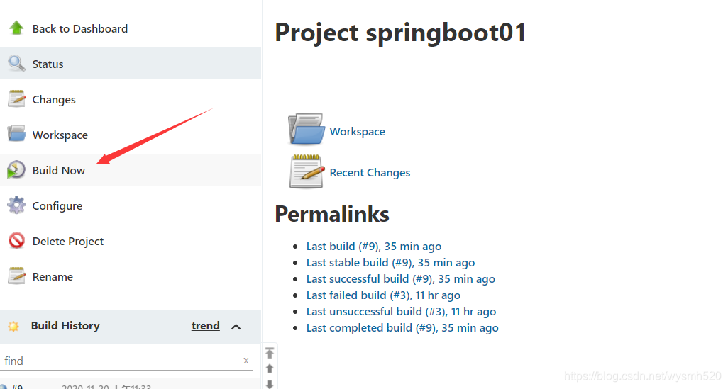Collapse the Build History panel chevron
728x389 pixels.
236,327
